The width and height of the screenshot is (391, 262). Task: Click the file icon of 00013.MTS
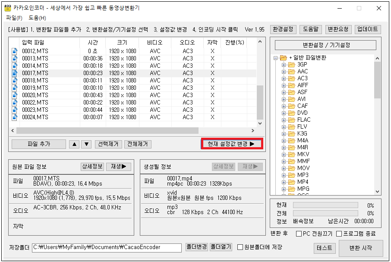coord(15,59)
